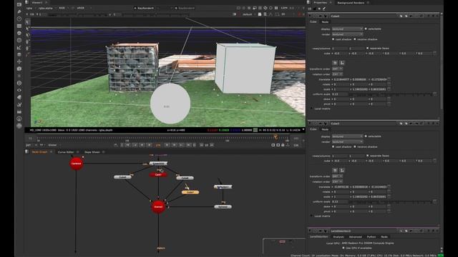Open the MetaData nodes toolbar menu
Viewport: 458px width, 257px height.
point(19,97)
